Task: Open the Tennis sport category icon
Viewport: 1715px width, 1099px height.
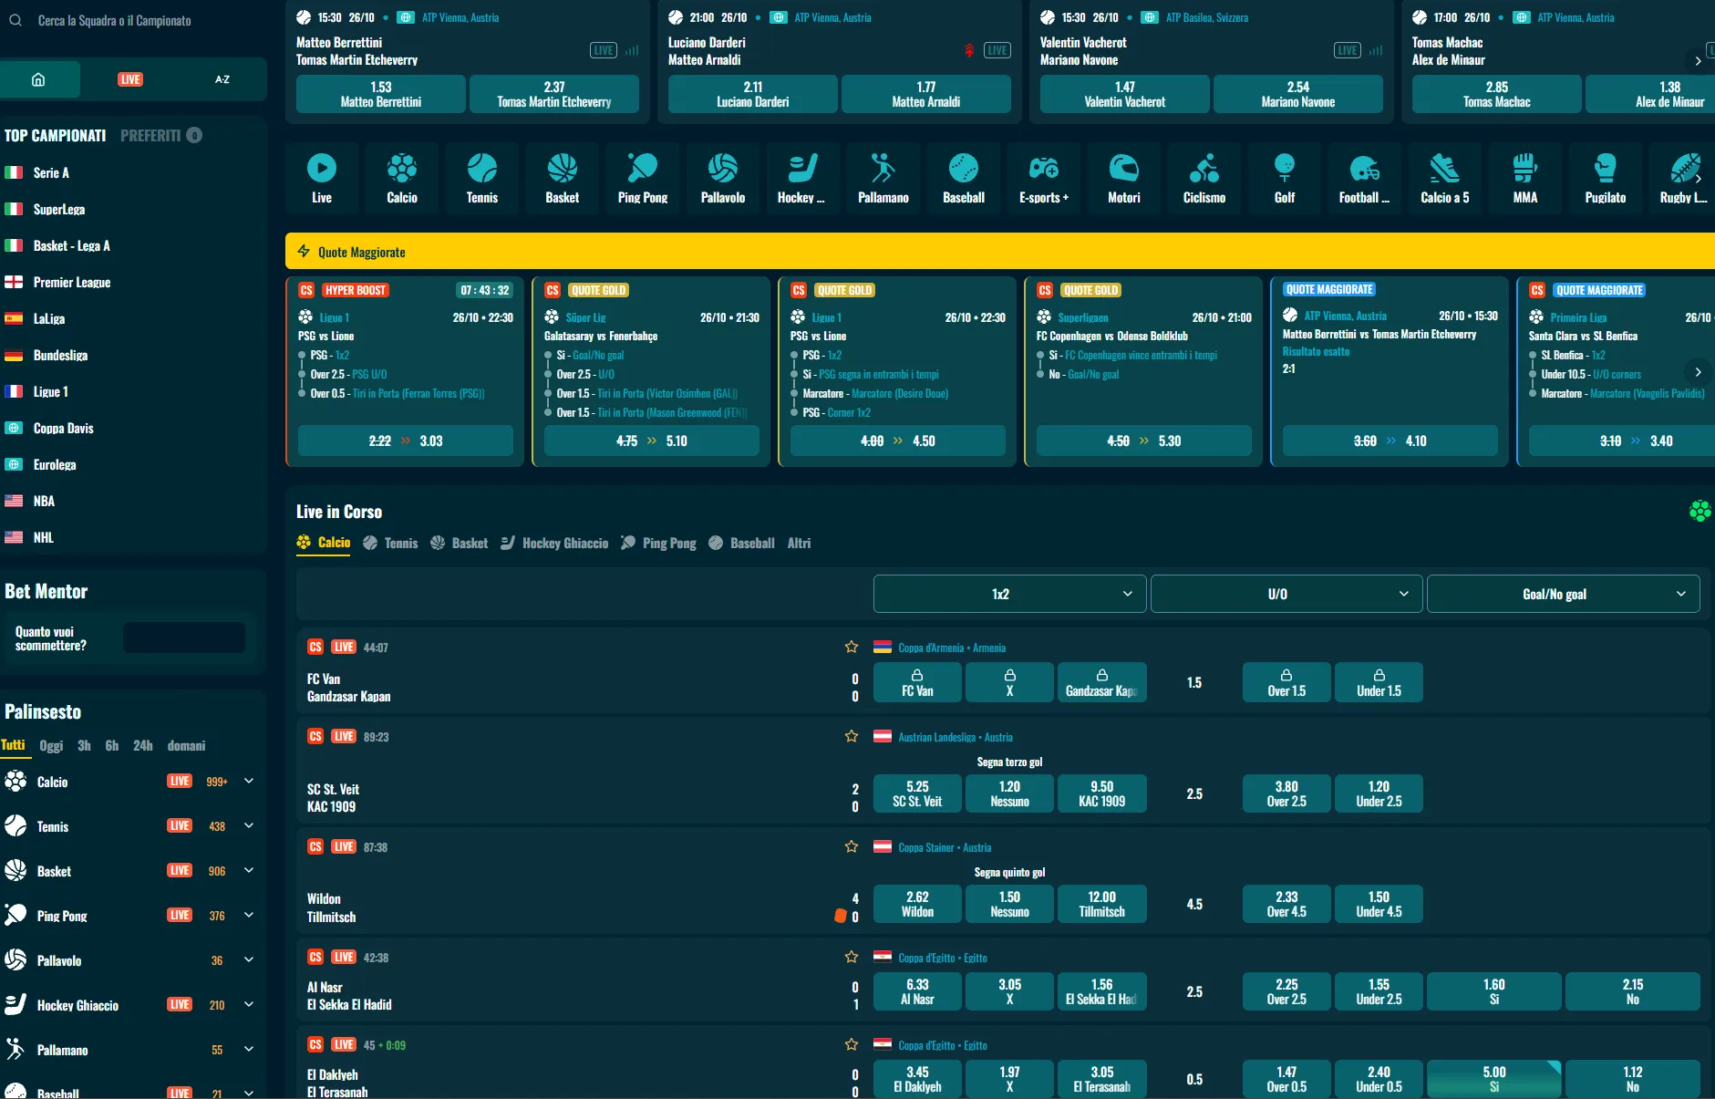Action: pyautogui.click(x=482, y=178)
